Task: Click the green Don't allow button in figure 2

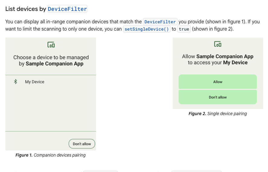Action: coord(218,97)
